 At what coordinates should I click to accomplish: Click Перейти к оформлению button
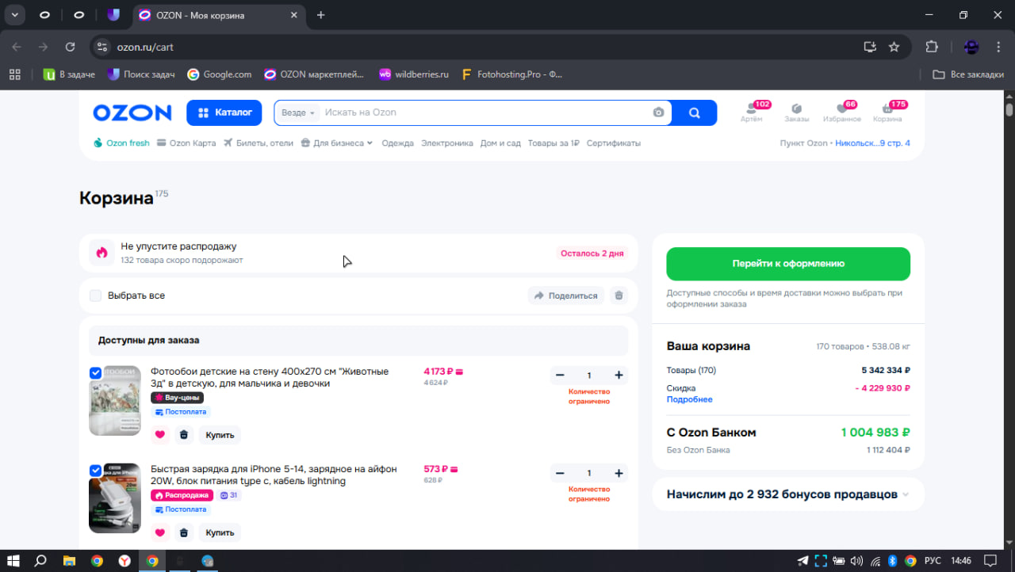[x=788, y=264]
